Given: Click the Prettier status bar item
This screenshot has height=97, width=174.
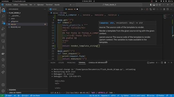Looking at the screenshot, I should point(160,96).
